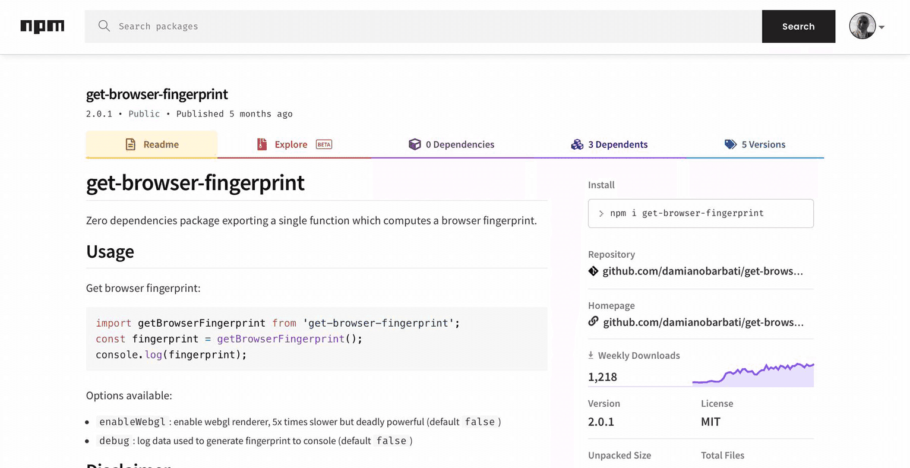
Task: Open the damianobarbati homepage link
Action: coord(703,322)
